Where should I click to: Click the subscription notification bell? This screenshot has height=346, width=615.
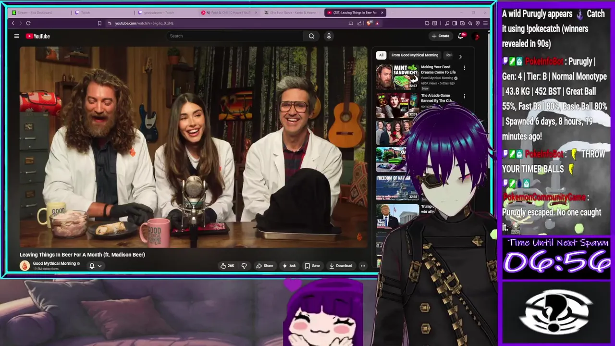click(92, 266)
